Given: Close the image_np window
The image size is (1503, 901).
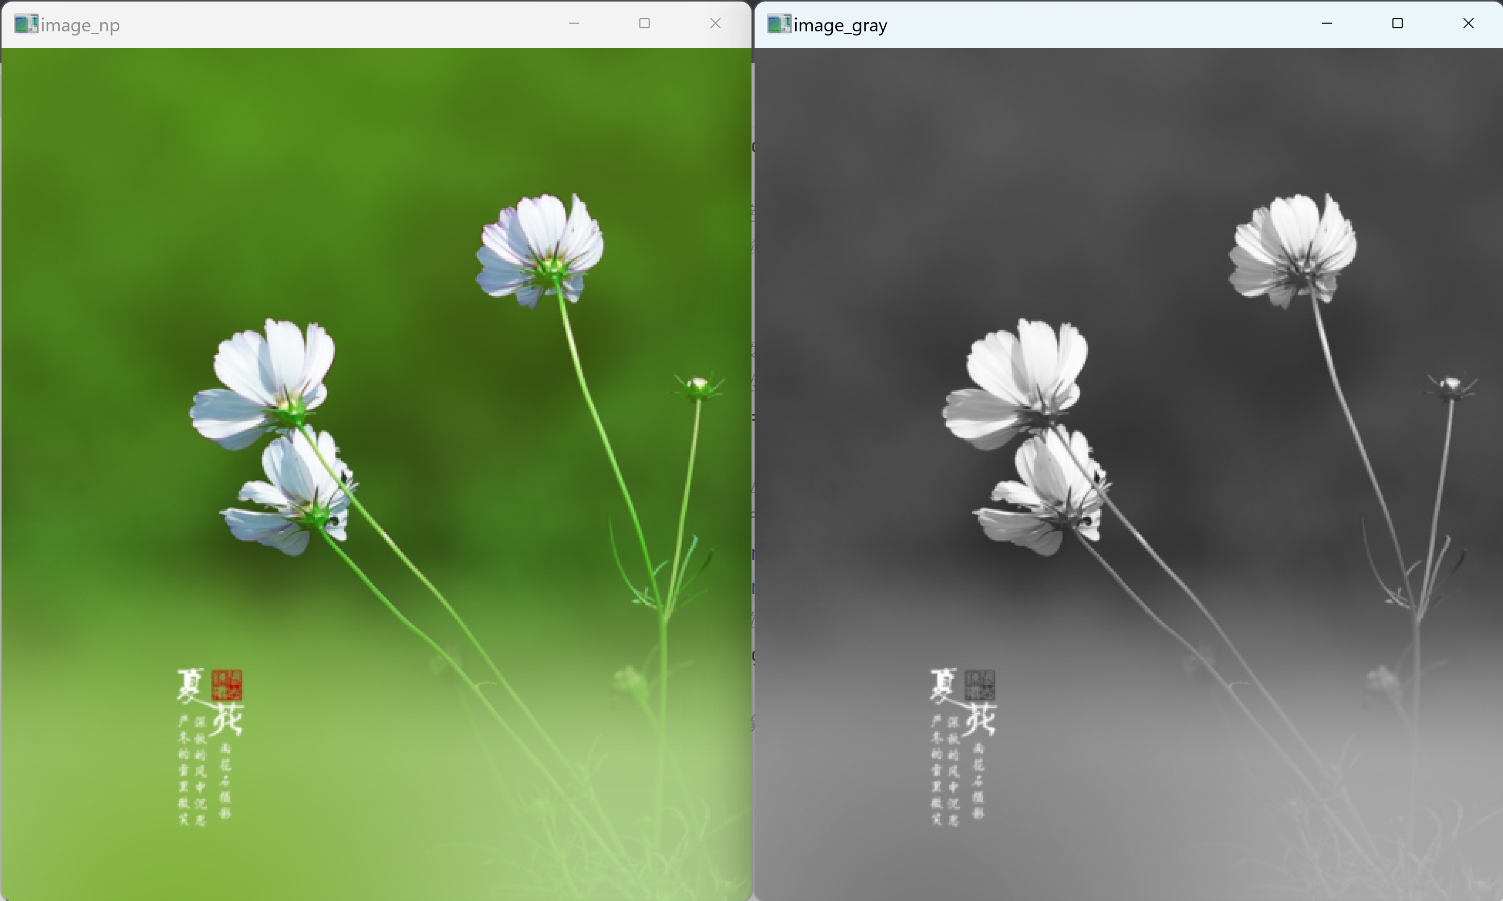Looking at the screenshot, I should point(715,24).
